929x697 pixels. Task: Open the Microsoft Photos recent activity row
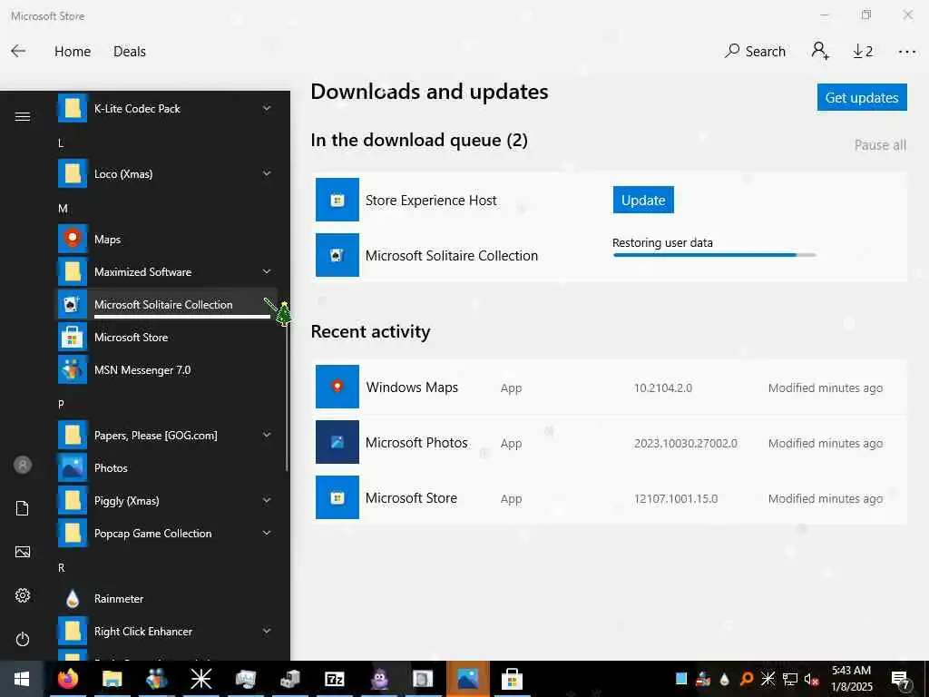click(x=609, y=442)
